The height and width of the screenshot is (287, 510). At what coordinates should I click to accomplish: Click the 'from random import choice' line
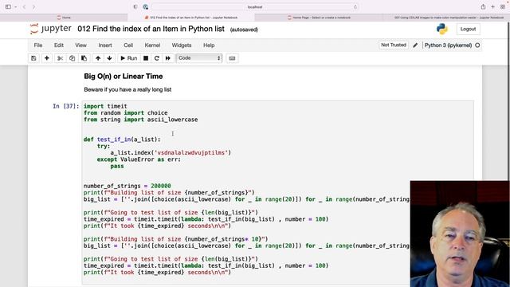click(126, 113)
